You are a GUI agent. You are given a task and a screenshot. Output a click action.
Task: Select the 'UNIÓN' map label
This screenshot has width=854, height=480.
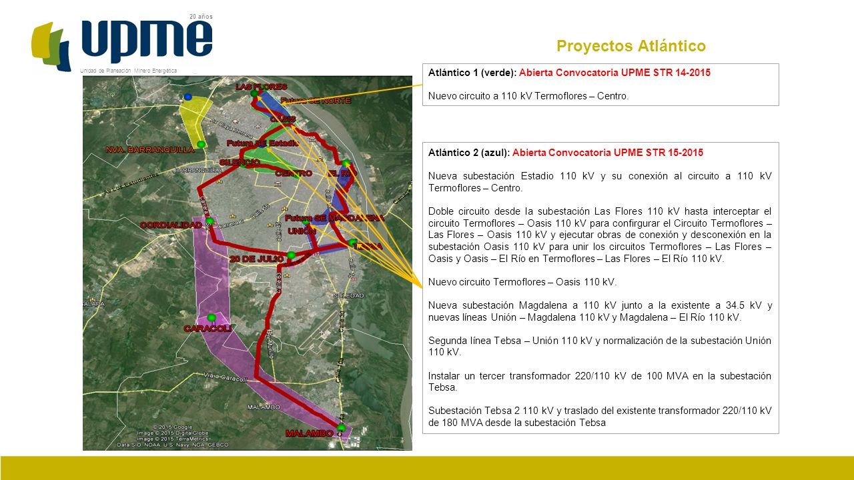pos(302,231)
